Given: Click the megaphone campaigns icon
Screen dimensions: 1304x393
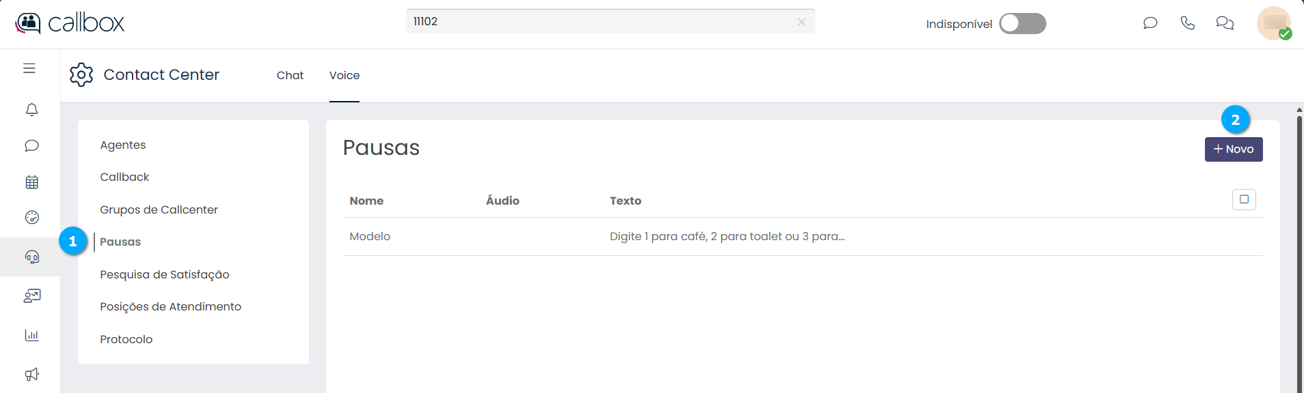Looking at the screenshot, I should [x=31, y=374].
